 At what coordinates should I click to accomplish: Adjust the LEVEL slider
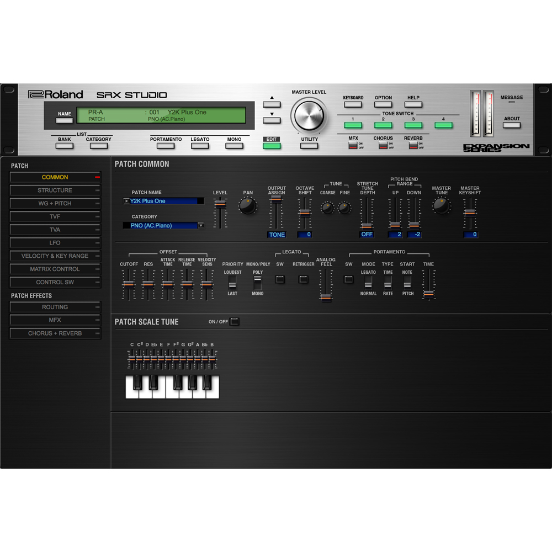220,204
